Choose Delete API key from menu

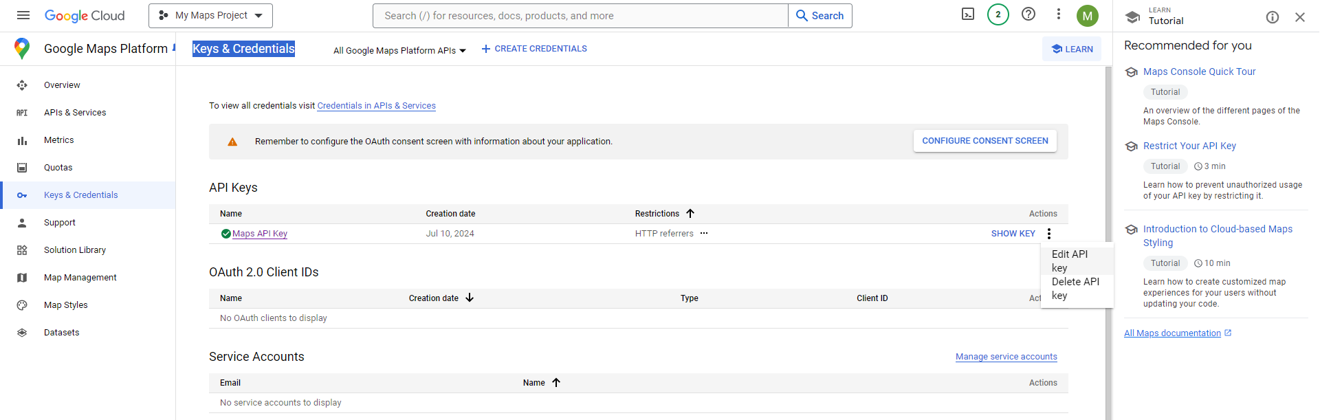click(1077, 289)
